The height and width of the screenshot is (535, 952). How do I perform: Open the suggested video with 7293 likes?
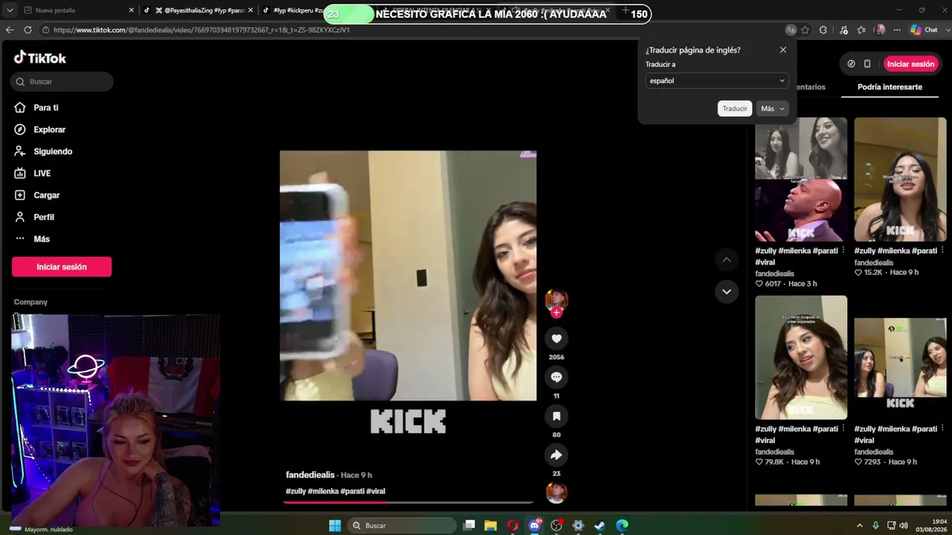pyautogui.click(x=900, y=357)
